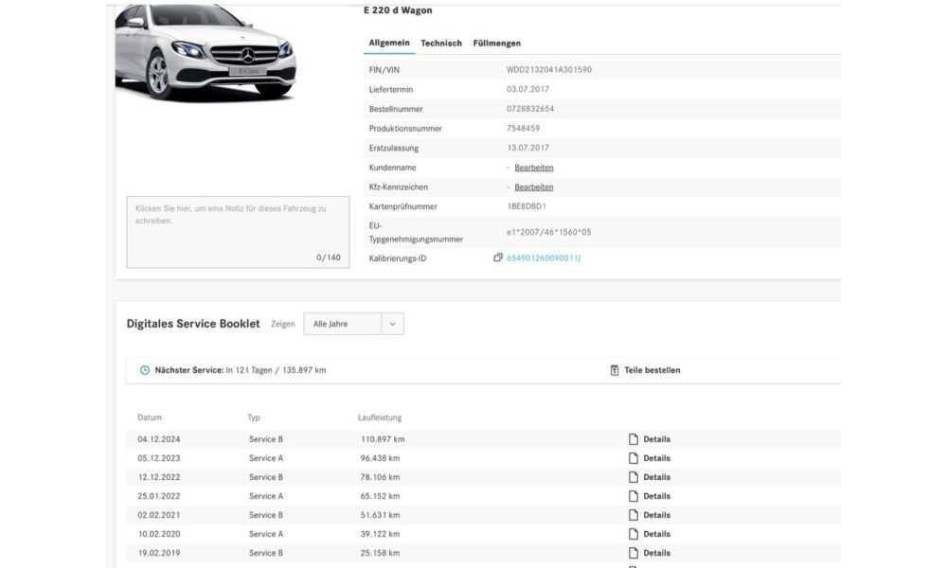Image resolution: width=947 pixels, height=568 pixels.
Task: View Details of the 78.106 km service
Action: (x=656, y=477)
